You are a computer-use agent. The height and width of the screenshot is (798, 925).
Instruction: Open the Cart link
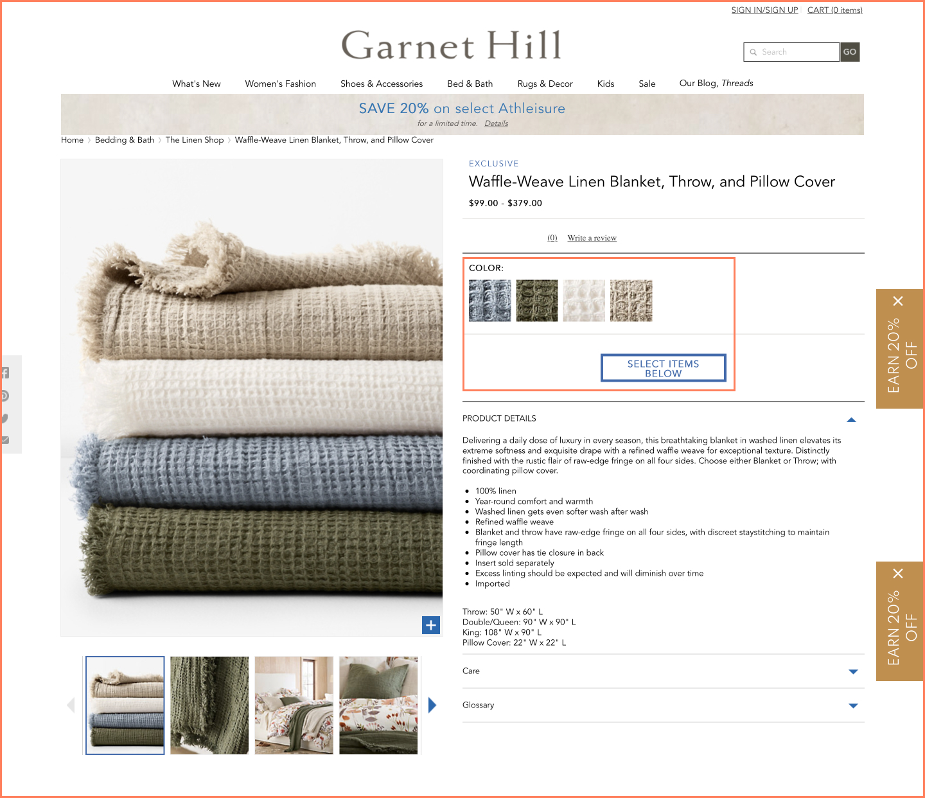point(834,10)
